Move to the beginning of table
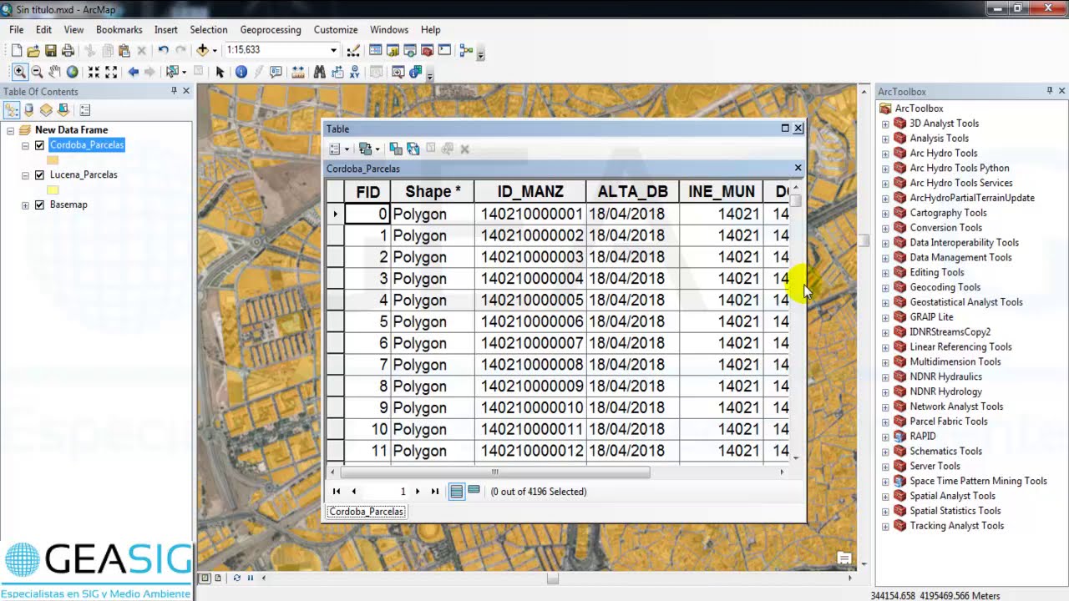Viewport: 1069px width, 601px height. (337, 492)
